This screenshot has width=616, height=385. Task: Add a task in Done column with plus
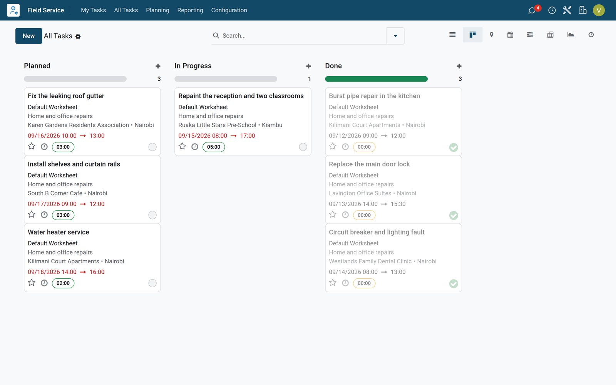(x=459, y=66)
